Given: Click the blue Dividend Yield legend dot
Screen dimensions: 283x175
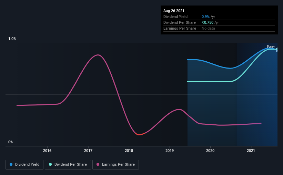Looking at the screenshot, I should 11,165.
